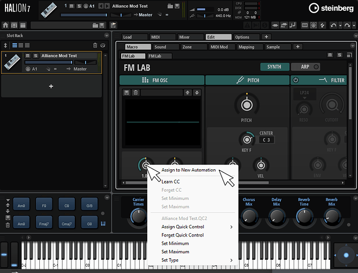Click the save disk icon in top header
Viewport: 358px width, 273px height.
coord(177,6)
